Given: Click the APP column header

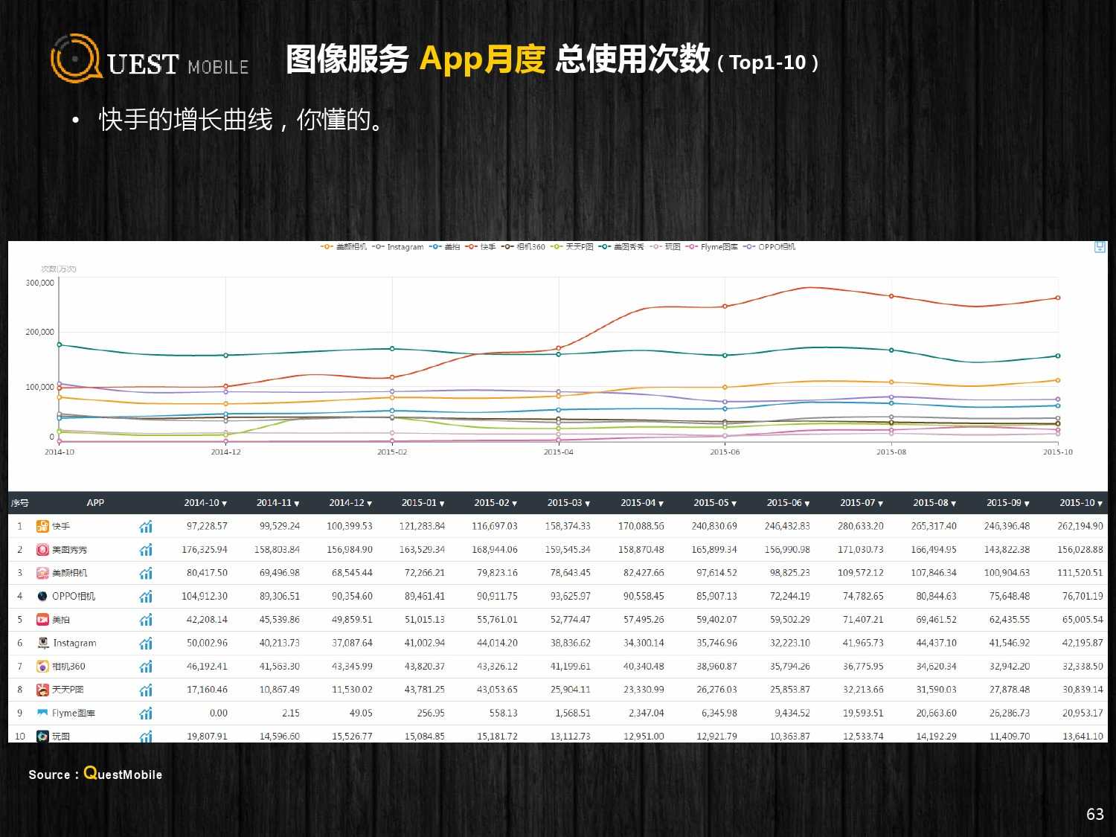Looking at the screenshot, I should tap(95, 503).
